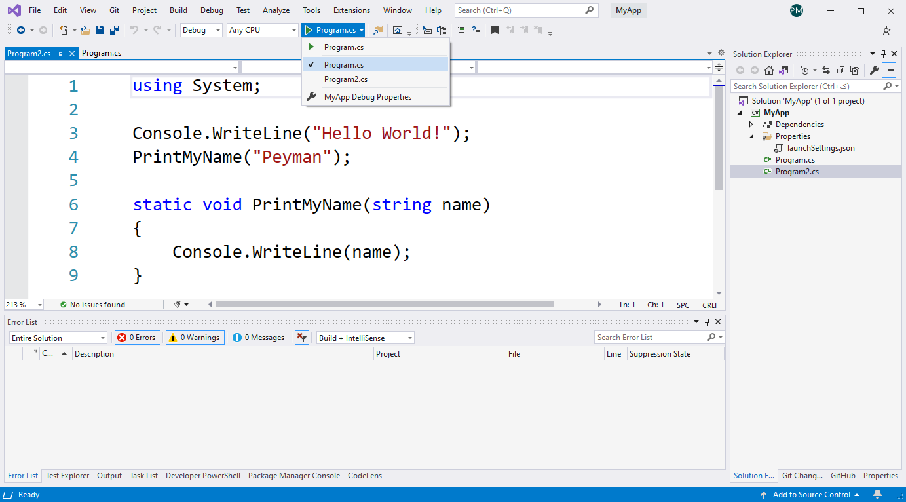Click the Search Error List field
This screenshot has width=906, height=502.
660,338
